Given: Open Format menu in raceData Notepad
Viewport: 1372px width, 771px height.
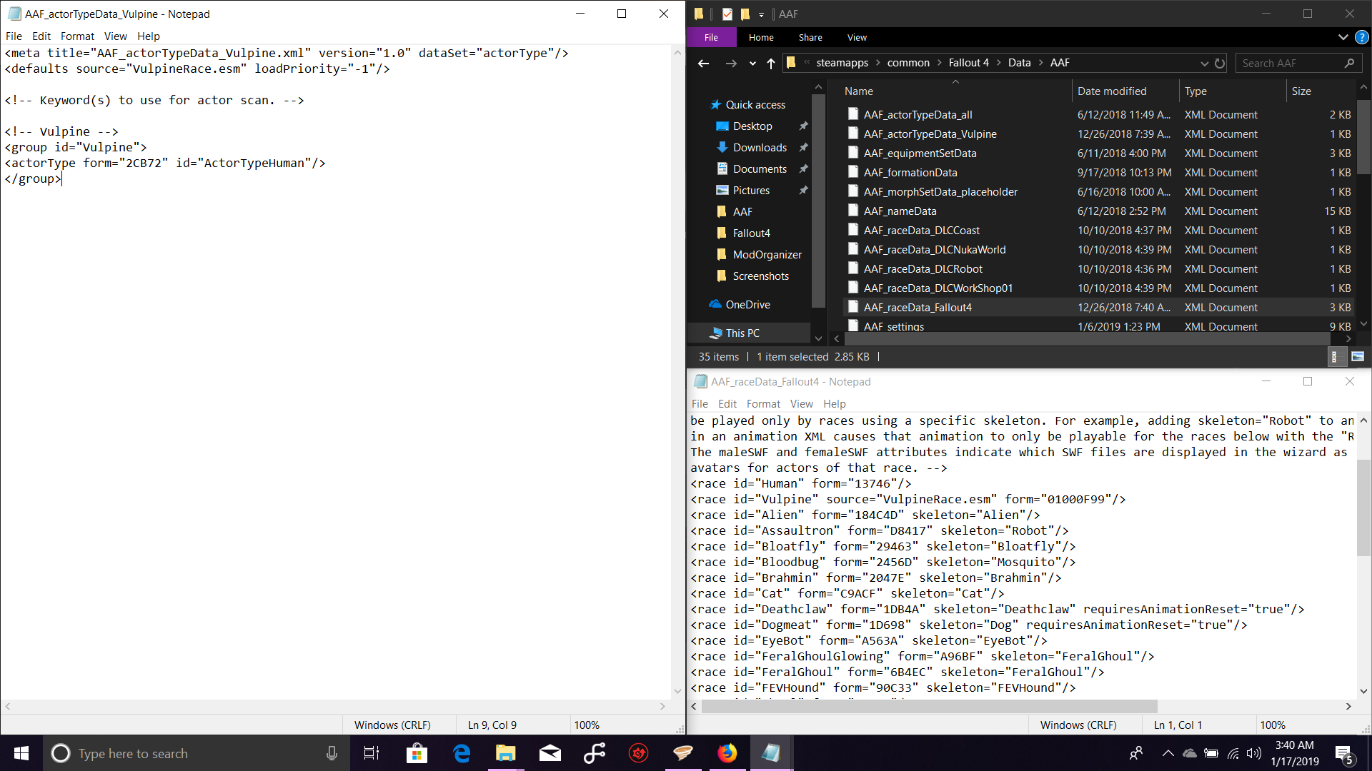Looking at the screenshot, I should tap(763, 403).
